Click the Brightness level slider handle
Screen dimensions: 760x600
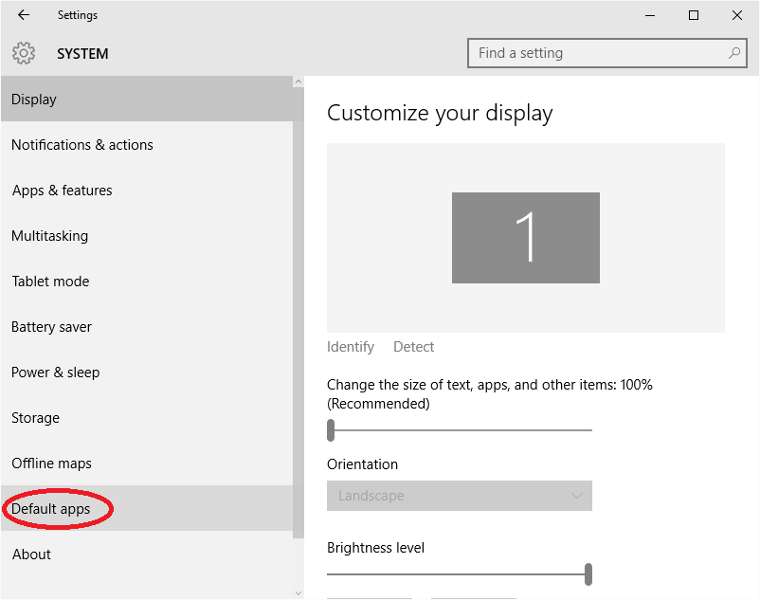pos(588,574)
